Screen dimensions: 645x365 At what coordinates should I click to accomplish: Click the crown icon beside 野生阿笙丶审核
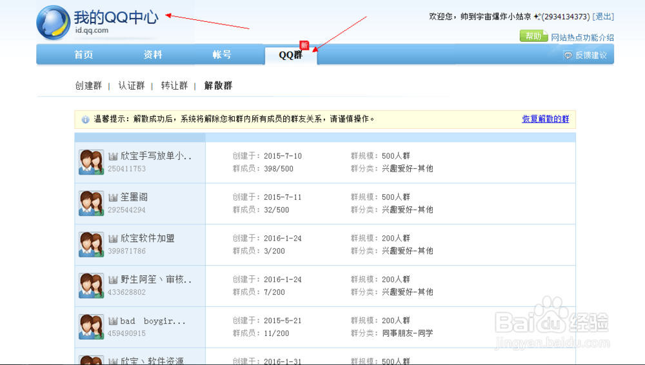pos(113,280)
